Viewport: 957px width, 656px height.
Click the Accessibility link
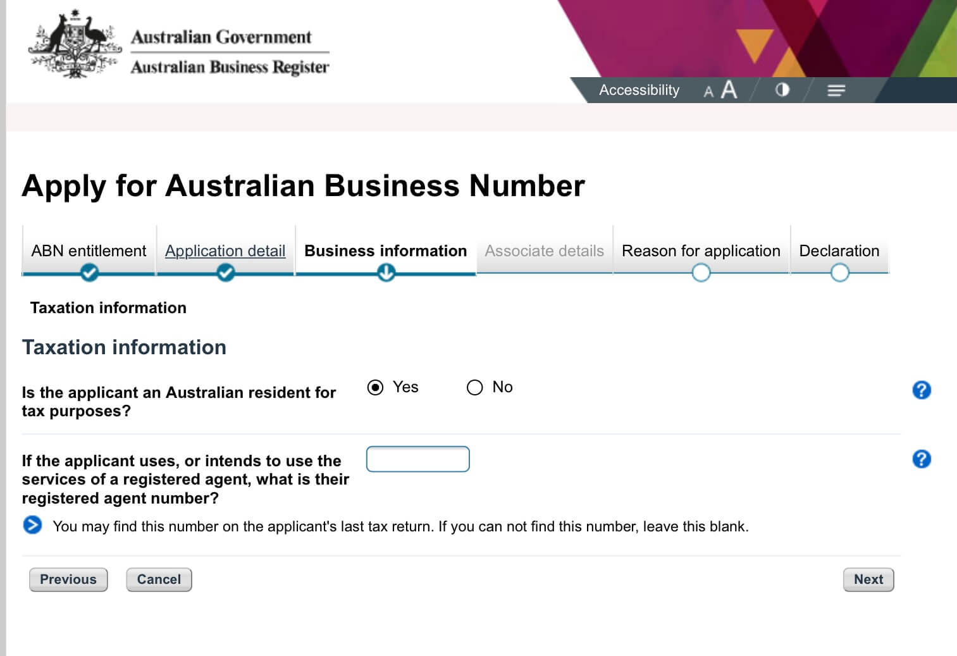639,90
